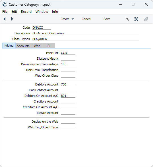Open attachments paperclip icon
153x167 pixels.
click(x=146, y=19)
